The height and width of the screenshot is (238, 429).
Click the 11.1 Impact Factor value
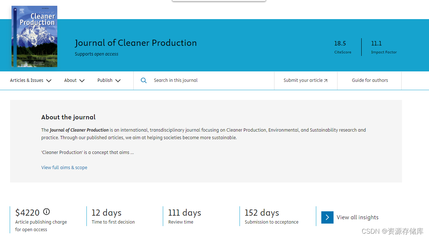click(376, 43)
